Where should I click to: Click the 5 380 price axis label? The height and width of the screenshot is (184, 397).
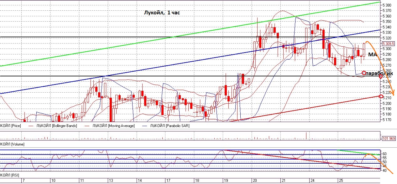click(388, 5)
